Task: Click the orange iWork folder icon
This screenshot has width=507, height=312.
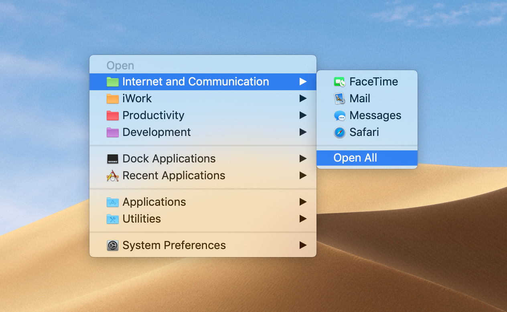Action: click(x=112, y=98)
